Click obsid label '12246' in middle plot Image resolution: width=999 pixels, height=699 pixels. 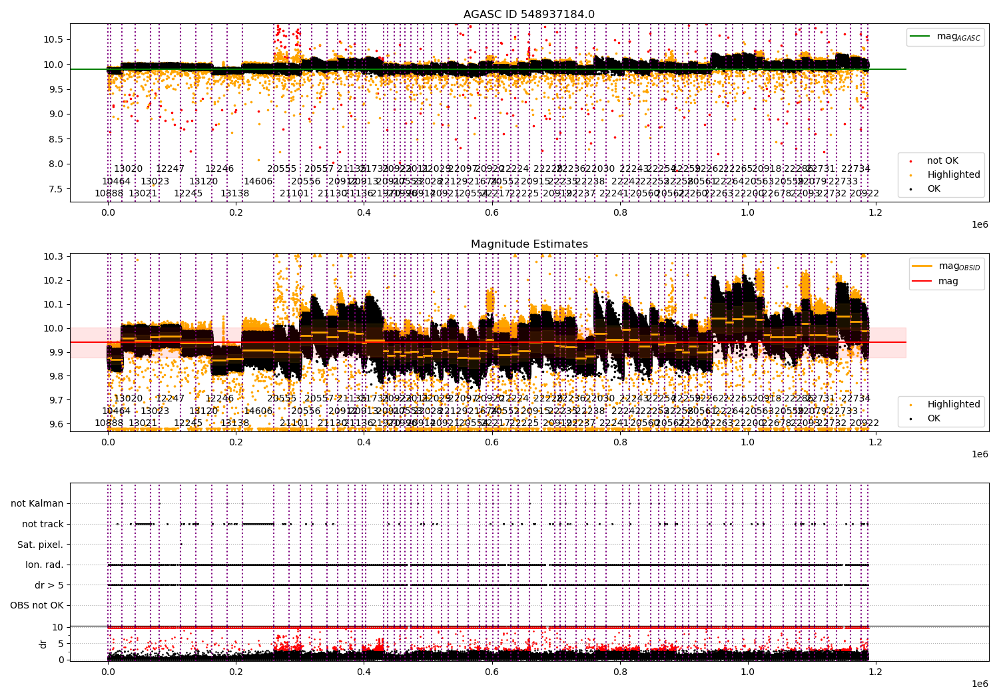click(x=219, y=399)
